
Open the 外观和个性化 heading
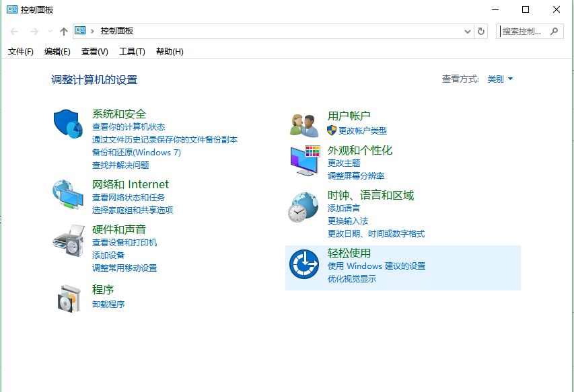click(x=360, y=151)
